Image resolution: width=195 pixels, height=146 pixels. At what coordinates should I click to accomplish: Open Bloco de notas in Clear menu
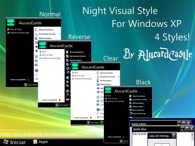(79, 76)
